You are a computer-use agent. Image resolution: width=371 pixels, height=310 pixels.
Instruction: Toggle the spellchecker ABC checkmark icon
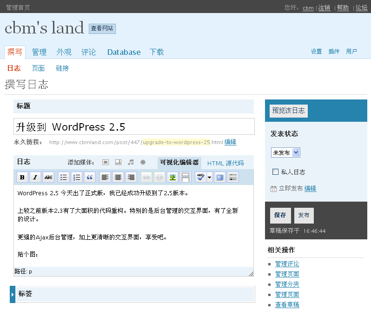pyautogui.click(x=201, y=177)
